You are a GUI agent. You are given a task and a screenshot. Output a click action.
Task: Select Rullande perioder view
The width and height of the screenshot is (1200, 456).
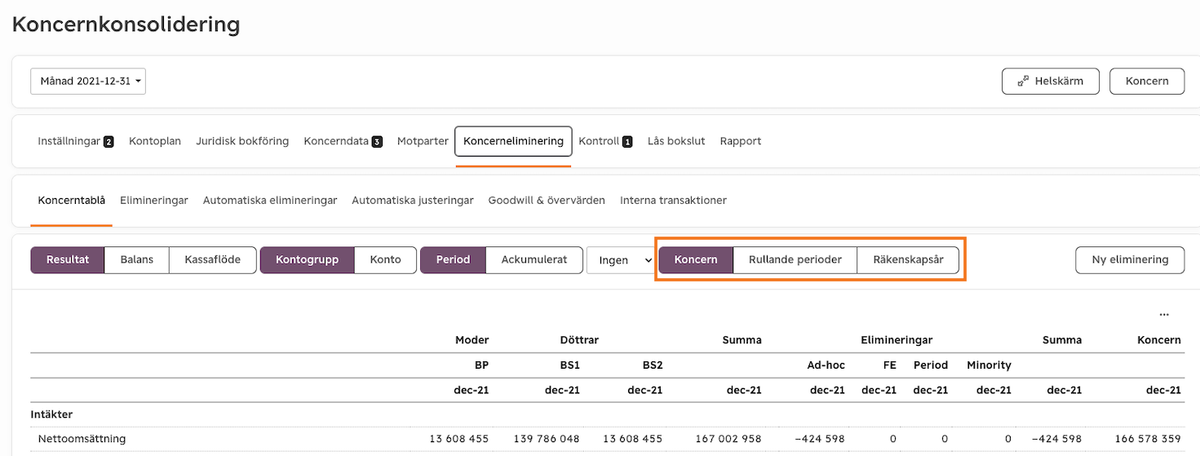(x=795, y=259)
